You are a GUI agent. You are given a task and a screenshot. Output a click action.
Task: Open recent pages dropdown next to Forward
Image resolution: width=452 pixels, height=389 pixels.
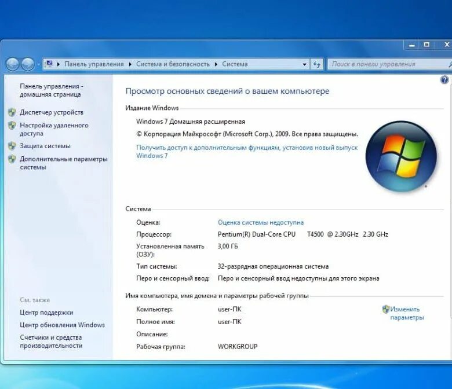pyautogui.click(x=38, y=64)
